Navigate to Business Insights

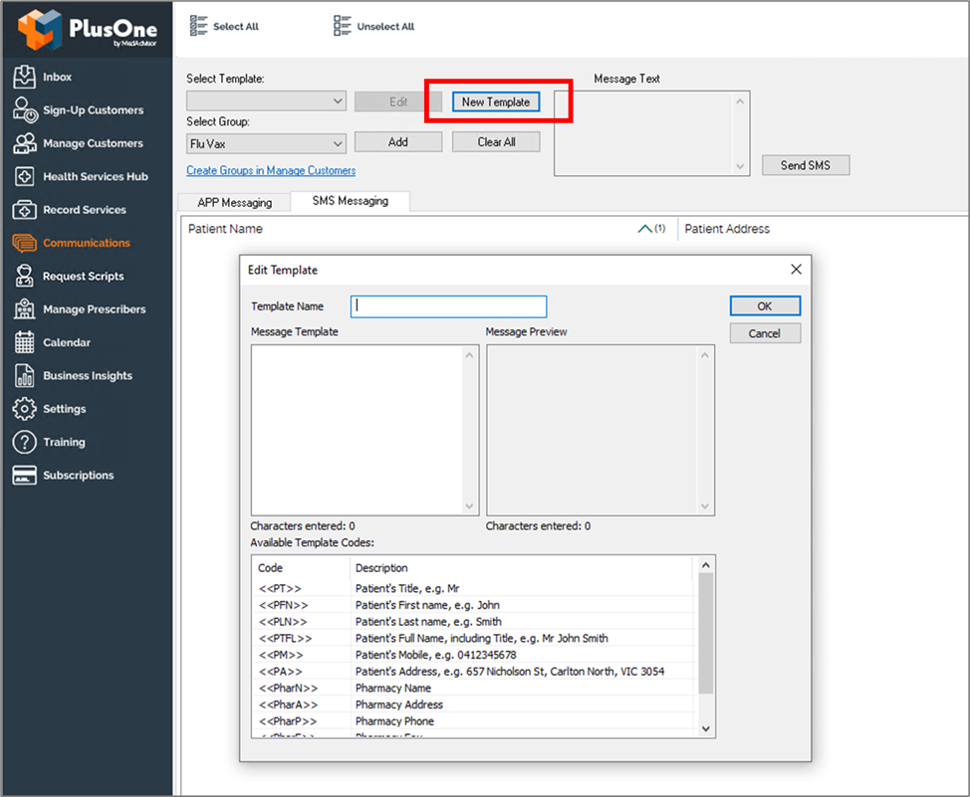click(88, 375)
